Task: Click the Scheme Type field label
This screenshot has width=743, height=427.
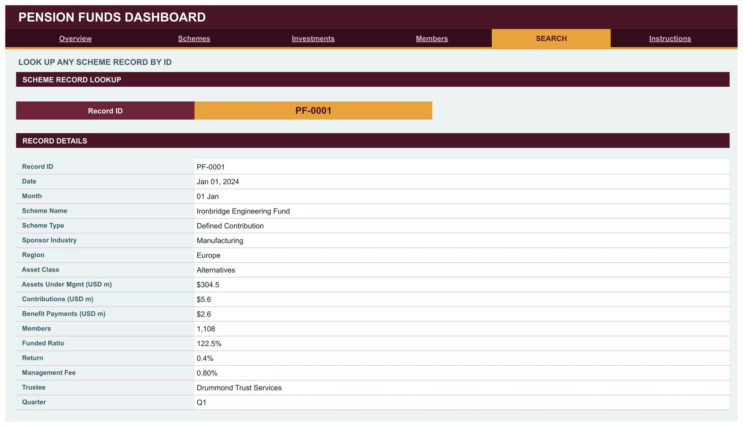Action: coord(43,226)
